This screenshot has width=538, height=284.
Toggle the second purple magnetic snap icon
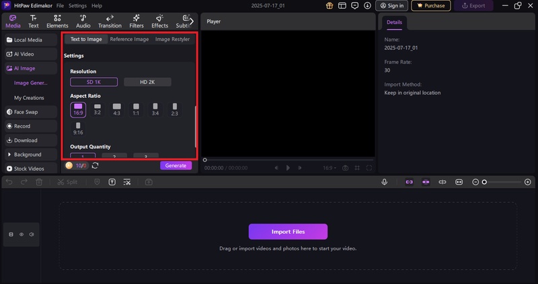click(x=426, y=182)
